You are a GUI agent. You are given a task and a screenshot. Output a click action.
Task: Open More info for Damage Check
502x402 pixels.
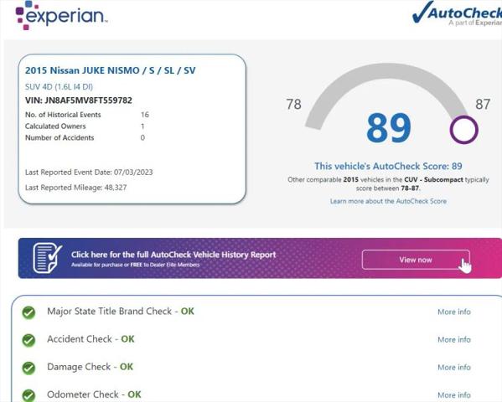[x=454, y=367]
